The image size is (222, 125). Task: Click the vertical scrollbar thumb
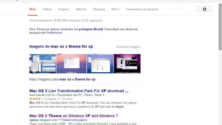(220, 27)
